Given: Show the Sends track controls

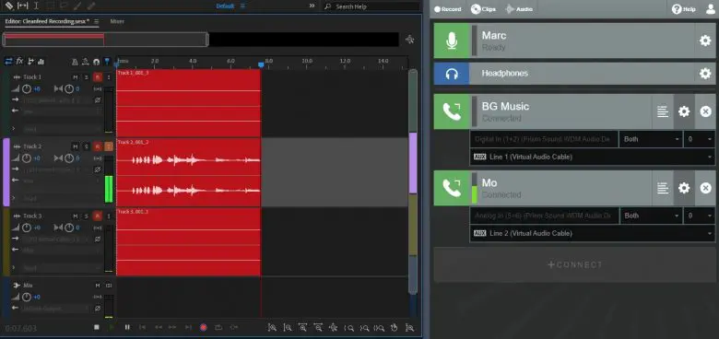Looking at the screenshot, I should point(30,61).
